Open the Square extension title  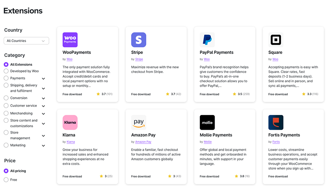pyautogui.click(x=275, y=52)
